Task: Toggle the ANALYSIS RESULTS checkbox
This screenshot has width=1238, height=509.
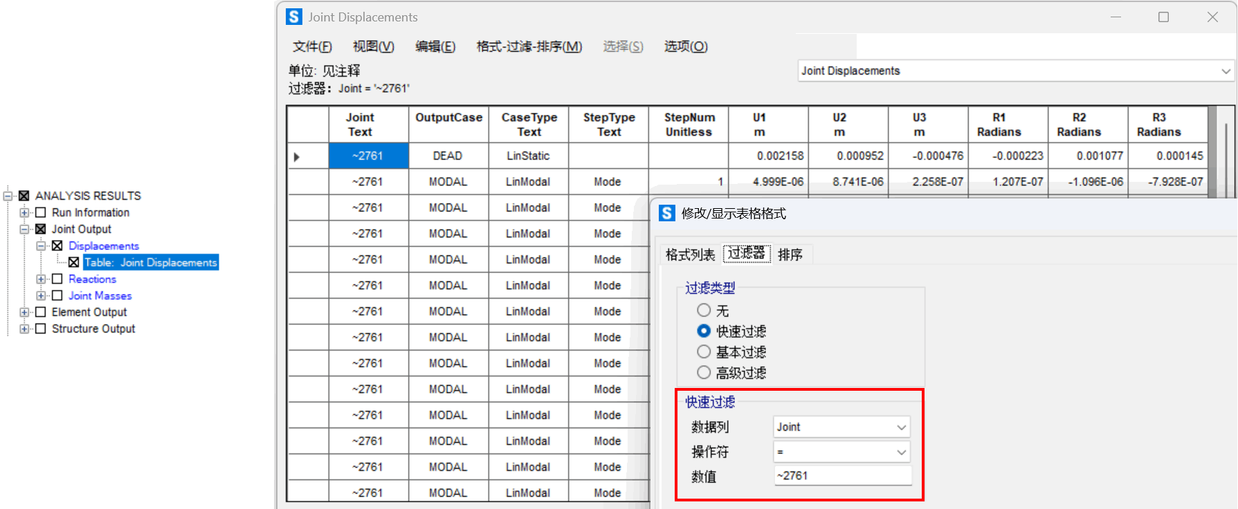Action: pos(24,196)
